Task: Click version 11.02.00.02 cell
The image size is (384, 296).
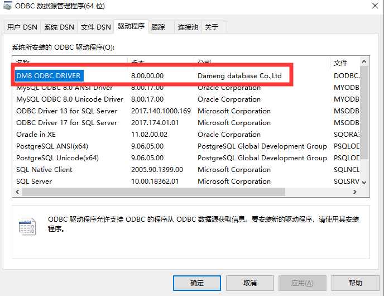Action: point(150,135)
